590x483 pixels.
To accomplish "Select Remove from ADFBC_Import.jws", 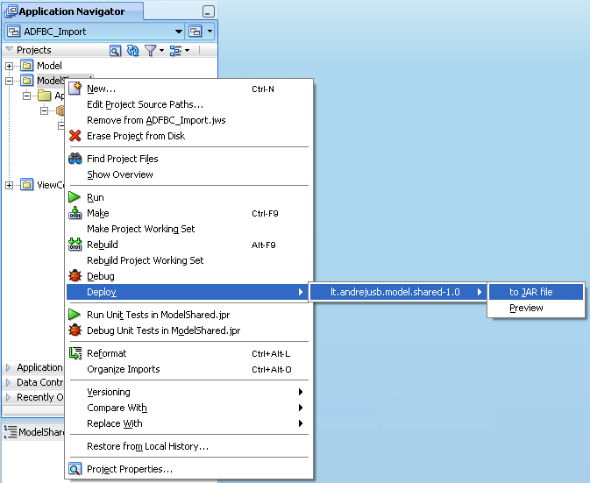I will [x=189, y=120].
